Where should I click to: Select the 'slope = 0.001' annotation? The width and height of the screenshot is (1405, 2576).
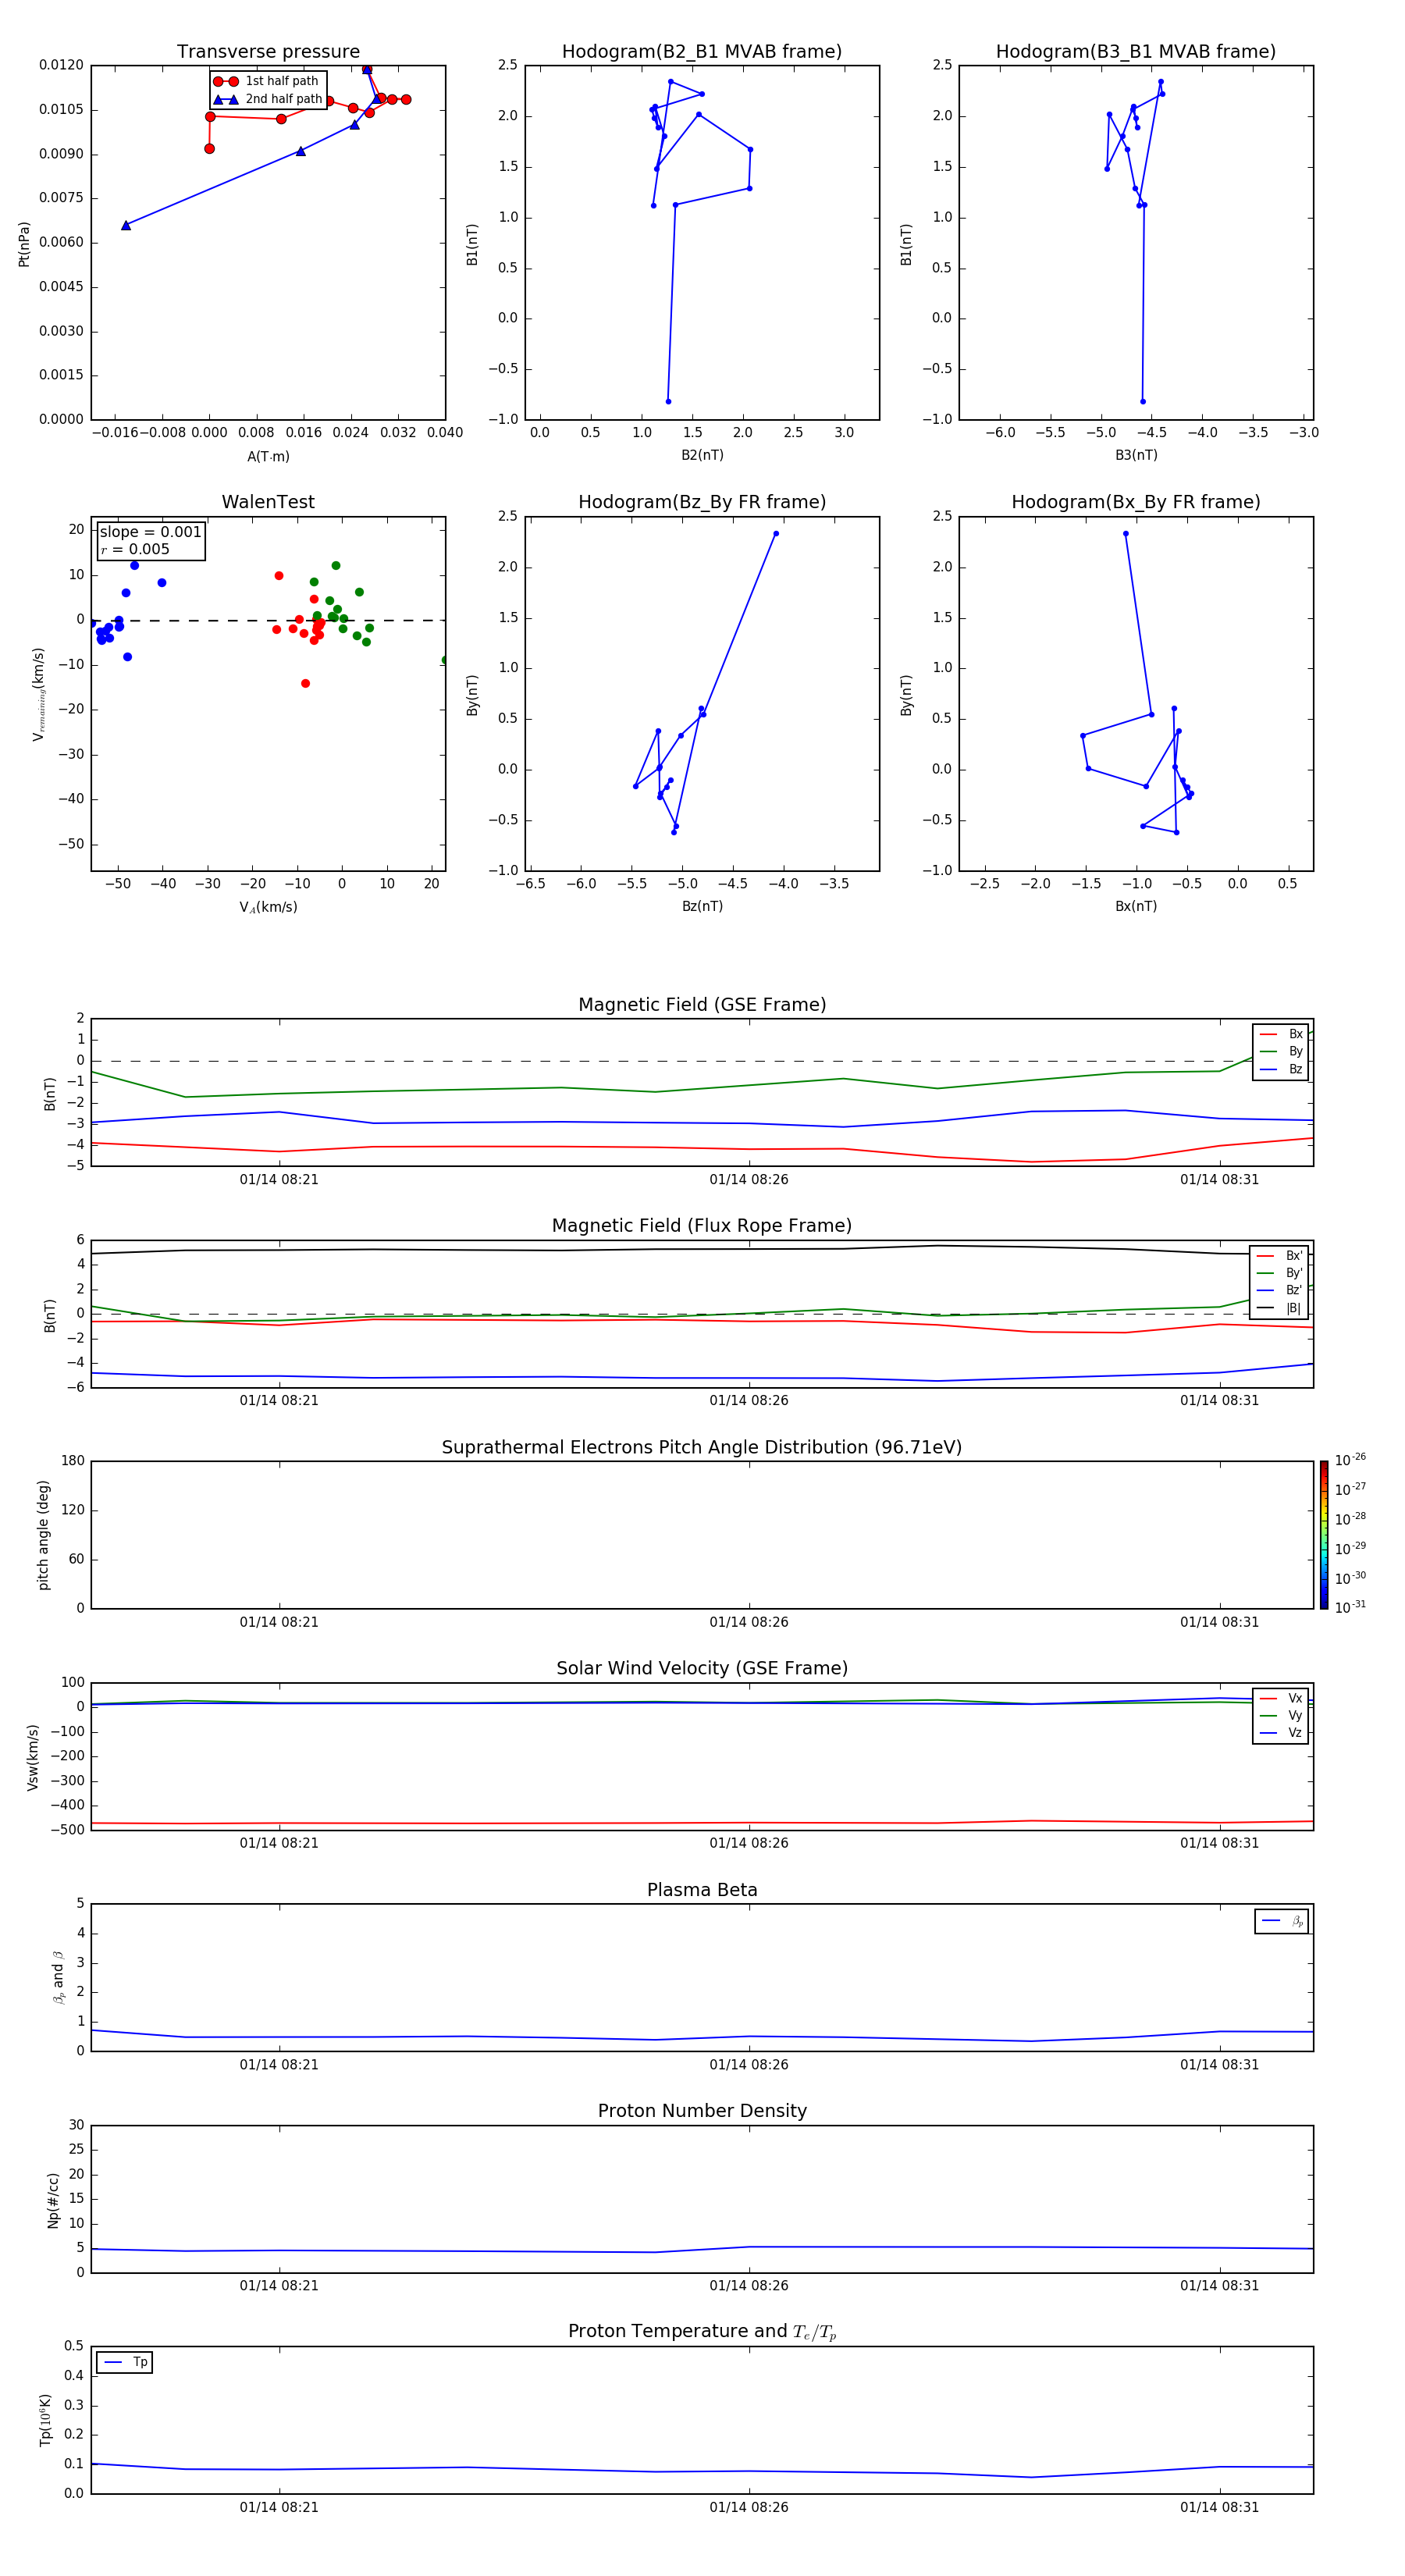(150, 532)
